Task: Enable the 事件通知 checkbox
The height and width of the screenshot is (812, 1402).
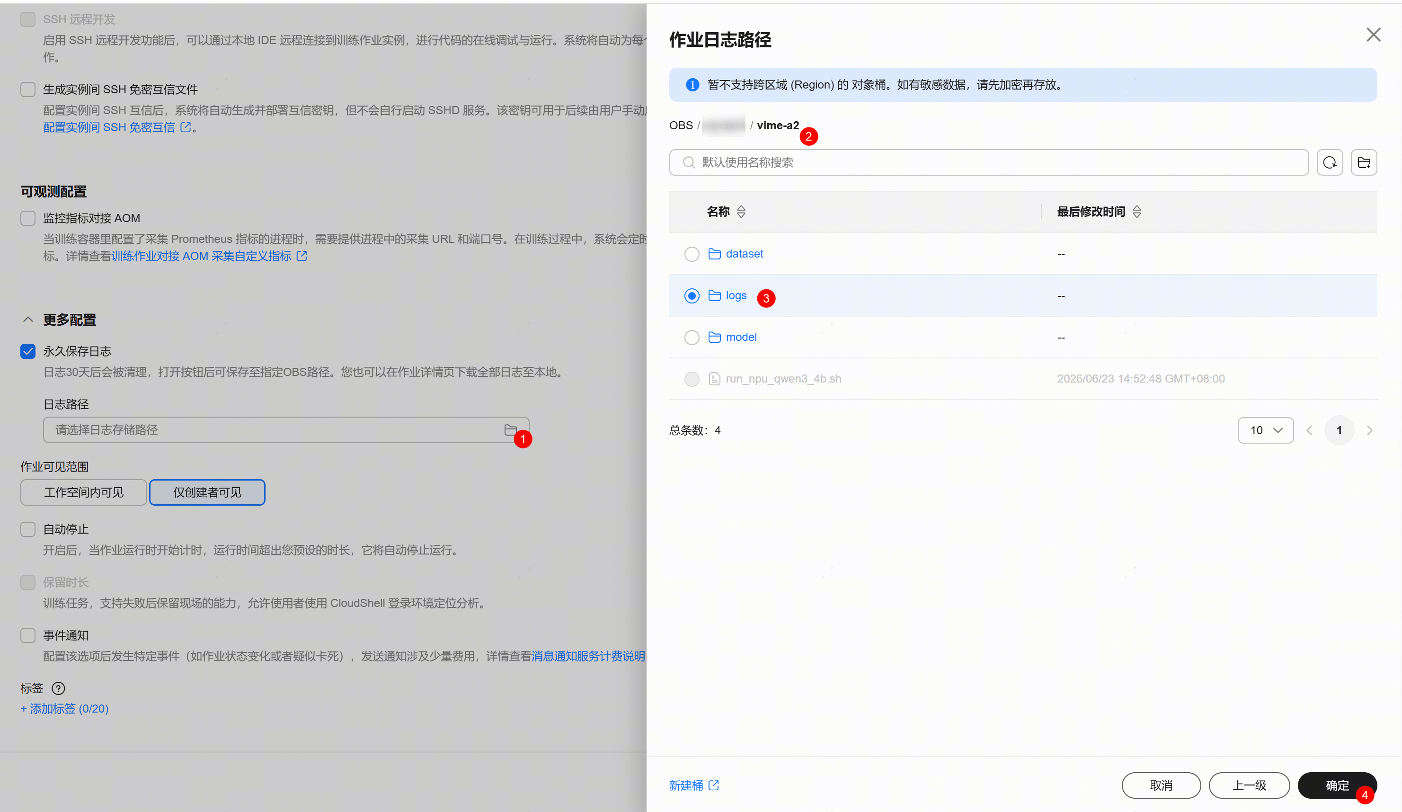Action: pos(28,635)
